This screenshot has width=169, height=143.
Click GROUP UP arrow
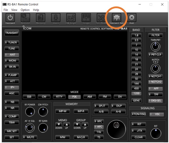pyautogui.click(x=85, y=124)
